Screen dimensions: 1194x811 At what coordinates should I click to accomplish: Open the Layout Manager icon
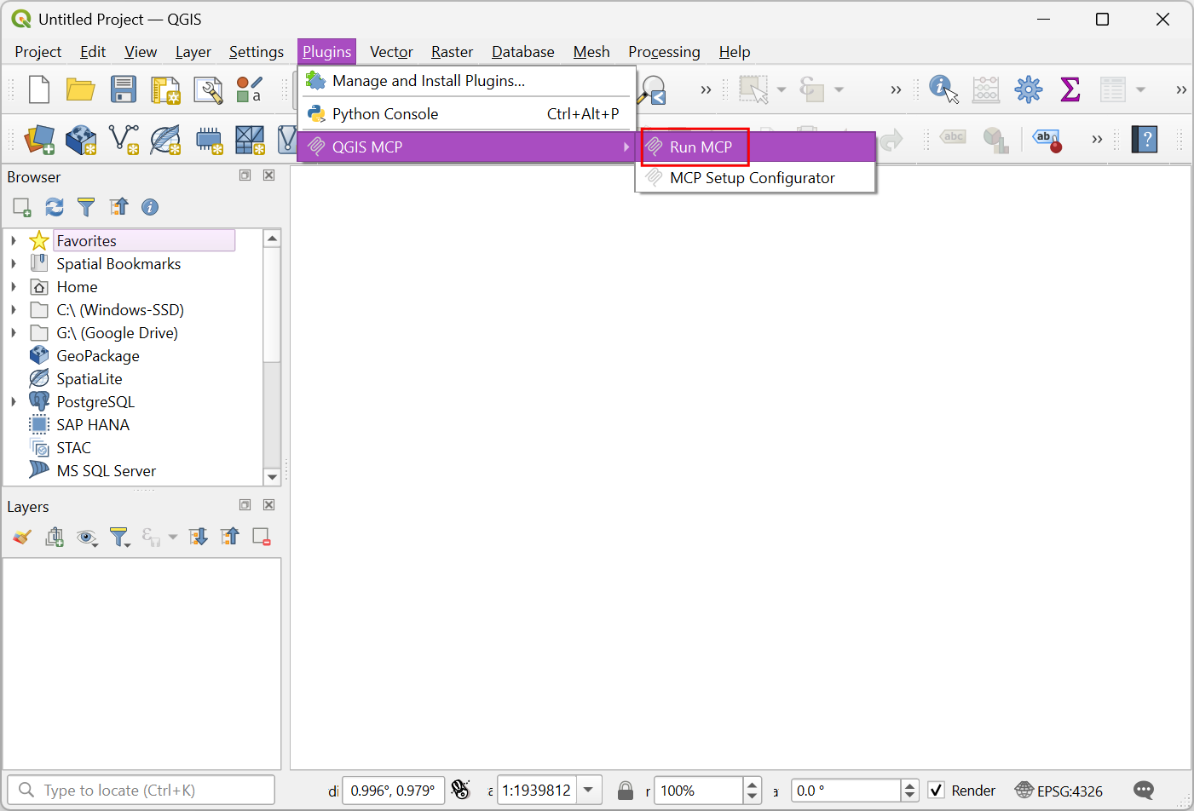click(x=208, y=89)
